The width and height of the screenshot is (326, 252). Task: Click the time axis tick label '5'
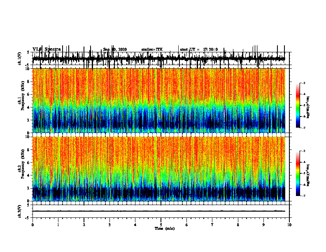(161, 225)
